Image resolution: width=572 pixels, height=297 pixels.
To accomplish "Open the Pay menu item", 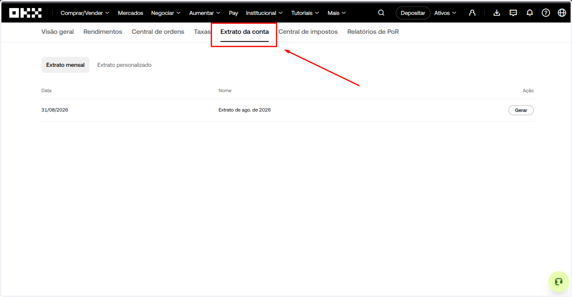I will click(234, 13).
